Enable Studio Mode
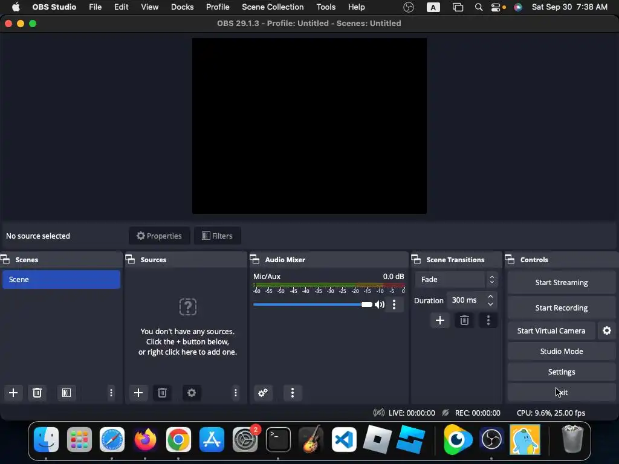 562,351
